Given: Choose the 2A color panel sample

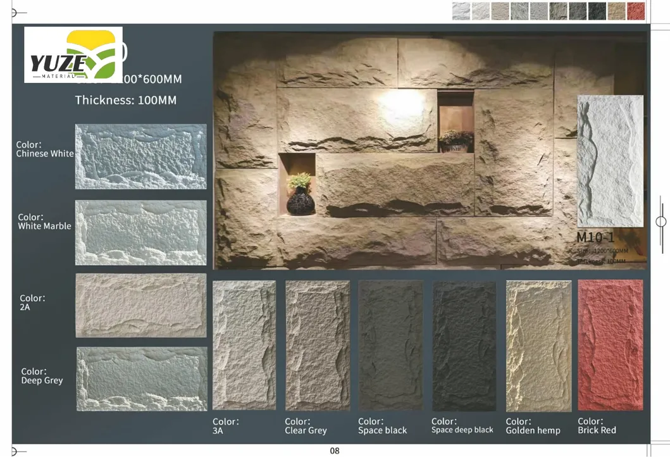Looking at the screenshot, I should point(140,305).
